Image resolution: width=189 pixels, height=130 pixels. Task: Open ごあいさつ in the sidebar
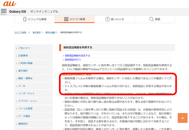(34, 48)
